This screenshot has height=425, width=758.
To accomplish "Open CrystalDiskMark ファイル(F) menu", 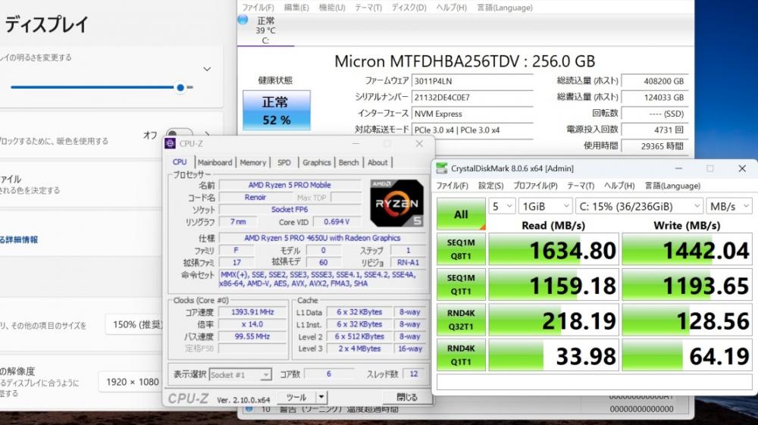I will coord(452,186).
